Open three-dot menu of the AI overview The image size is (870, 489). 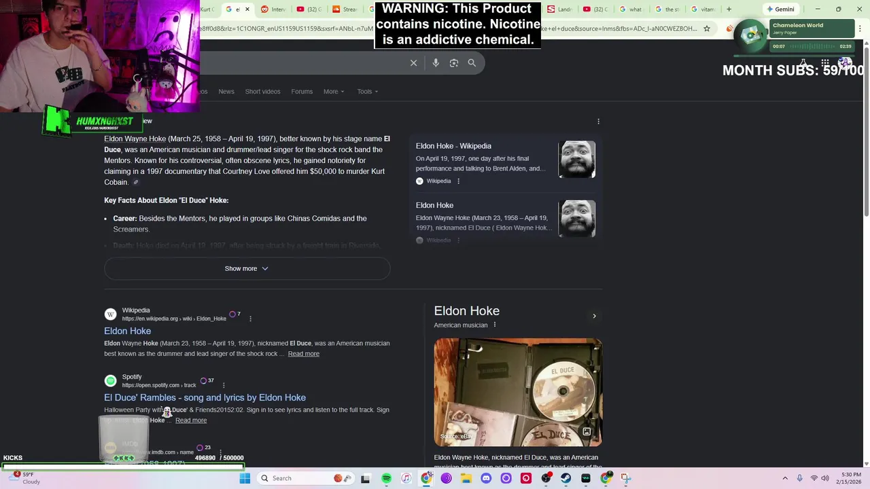pos(598,122)
